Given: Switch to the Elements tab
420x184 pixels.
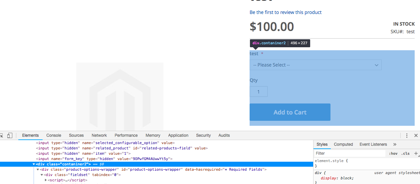Looking at the screenshot, I should [x=30, y=135].
